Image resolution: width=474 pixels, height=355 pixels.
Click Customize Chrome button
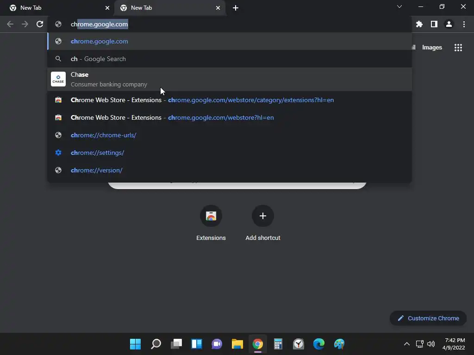click(428, 318)
